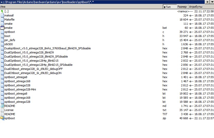Click the size value 33 947
The image size is (214, 138).
point(184,36)
